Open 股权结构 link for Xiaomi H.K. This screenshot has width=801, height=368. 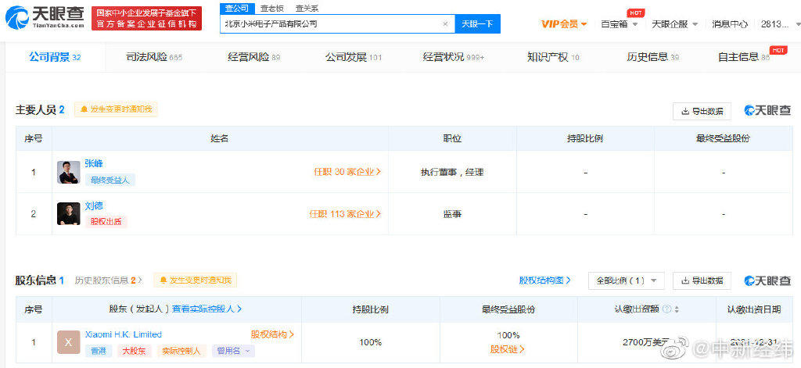(272, 334)
